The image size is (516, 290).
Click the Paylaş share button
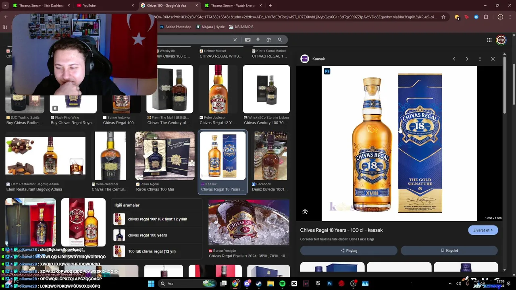(x=349, y=251)
